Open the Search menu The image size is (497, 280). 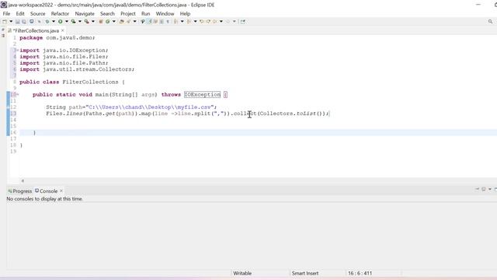point(107,14)
